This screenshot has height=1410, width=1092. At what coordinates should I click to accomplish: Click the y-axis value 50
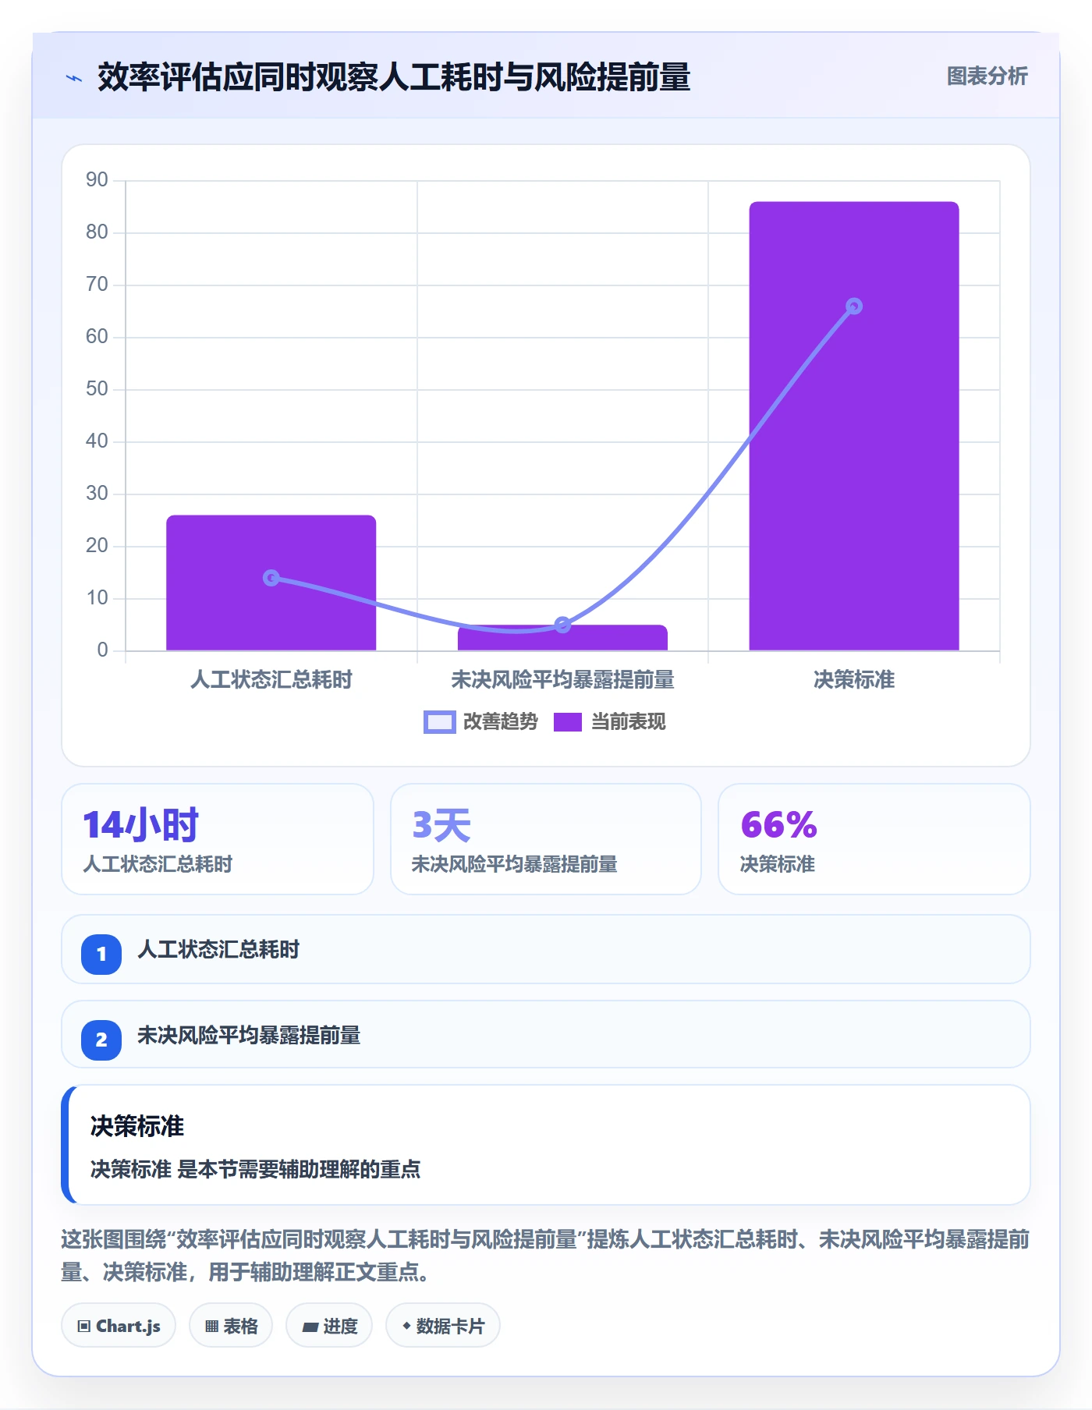pyautogui.click(x=97, y=389)
